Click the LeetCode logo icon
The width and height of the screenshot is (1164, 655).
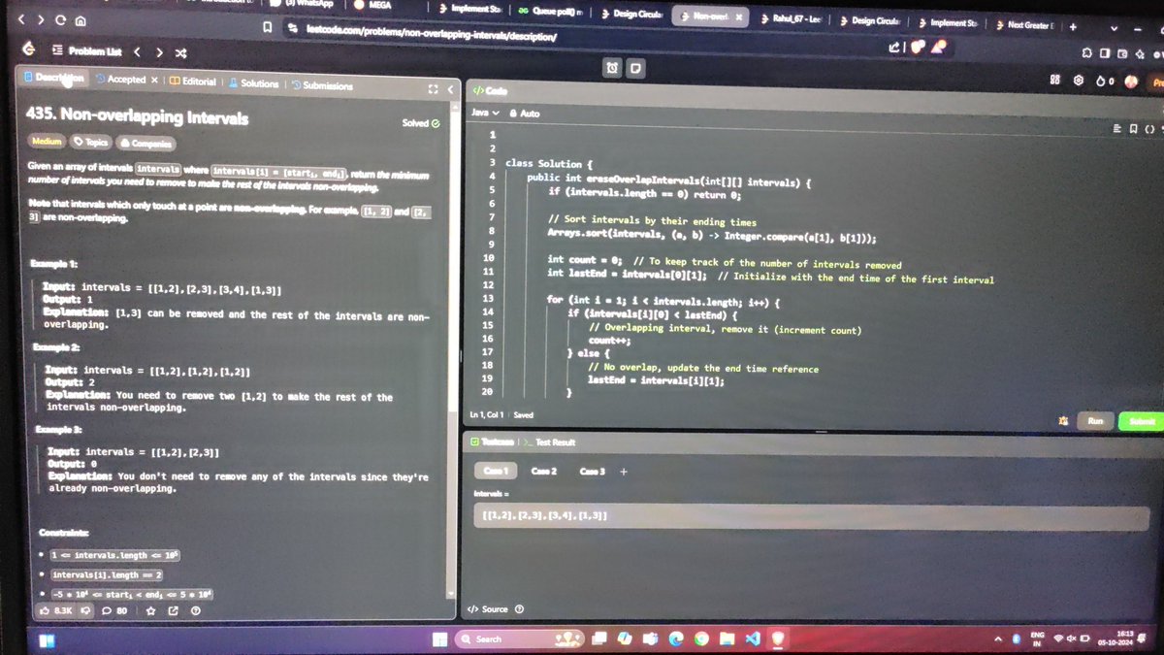[x=30, y=49]
